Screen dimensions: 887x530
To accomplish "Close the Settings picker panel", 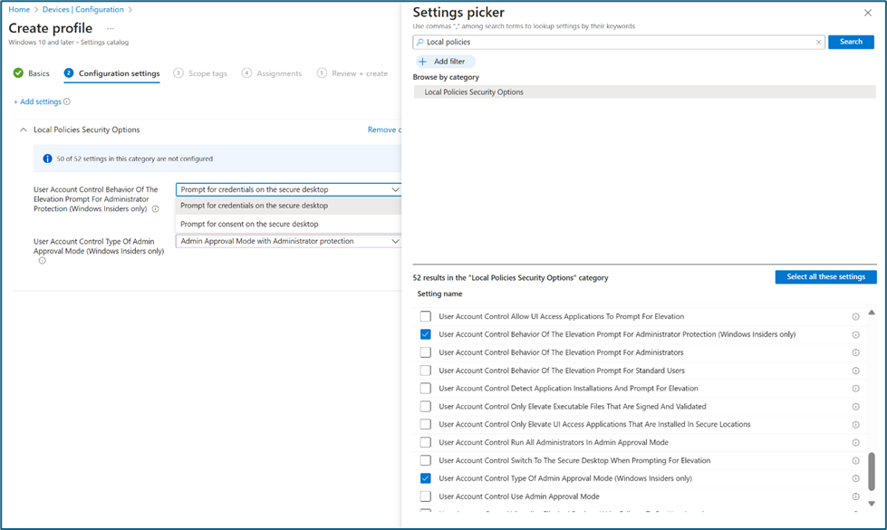I will click(868, 13).
